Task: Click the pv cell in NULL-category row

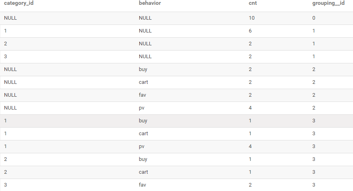Action: point(141,108)
